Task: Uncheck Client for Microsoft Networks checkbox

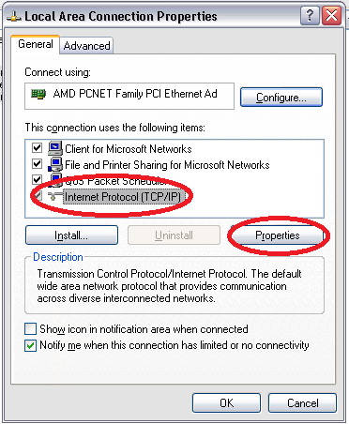Action: (x=38, y=147)
